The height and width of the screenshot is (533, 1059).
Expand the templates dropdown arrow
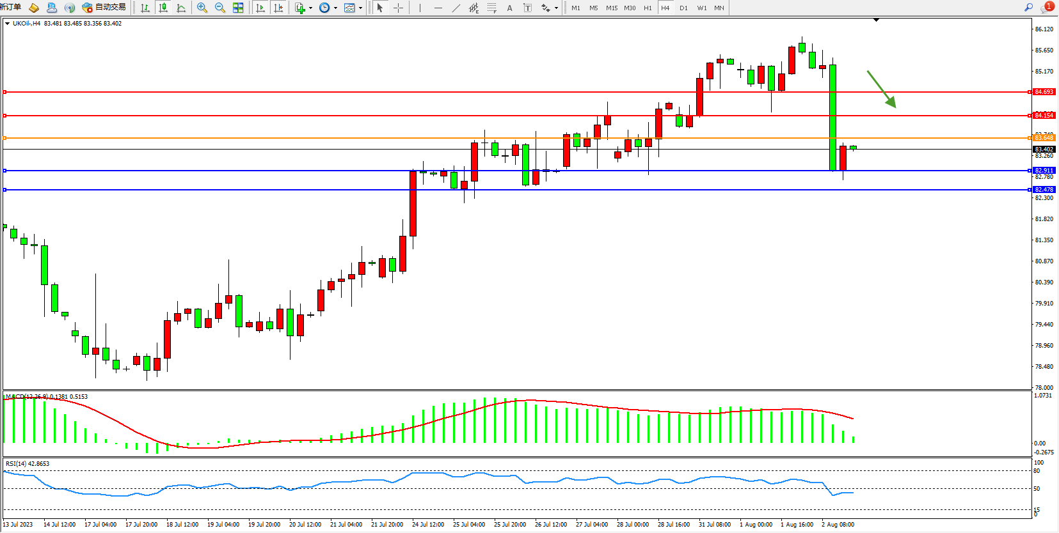(x=360, y=8)
